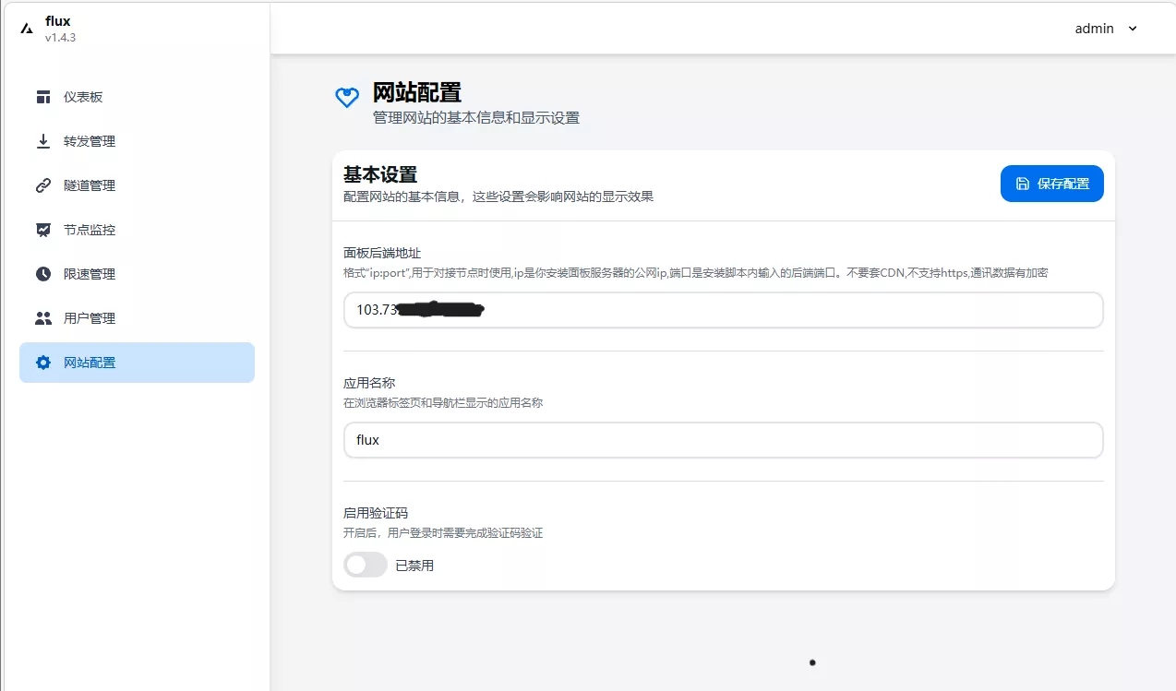Image resolution: width=1176 pixels, height=691 pixels.
Task: Click the 应用名称 input containing flux
Action: [x=723, y=440]
